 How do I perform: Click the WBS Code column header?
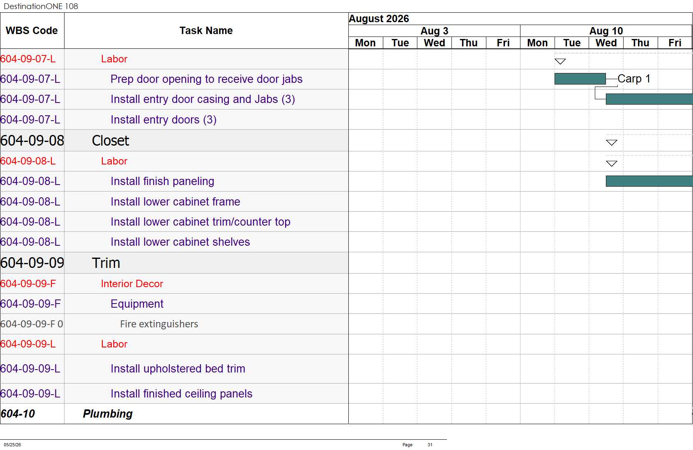coord(32,31)
